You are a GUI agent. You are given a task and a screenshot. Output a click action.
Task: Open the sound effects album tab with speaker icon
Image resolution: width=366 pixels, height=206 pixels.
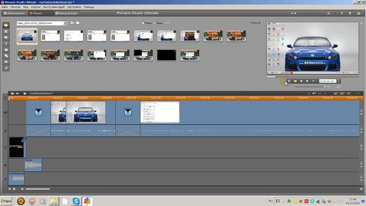pos(6,62)
